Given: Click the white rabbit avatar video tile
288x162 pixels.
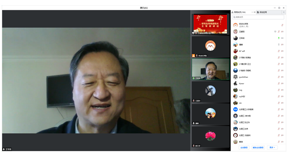Looking at the screenshot, I should point(211,47).
